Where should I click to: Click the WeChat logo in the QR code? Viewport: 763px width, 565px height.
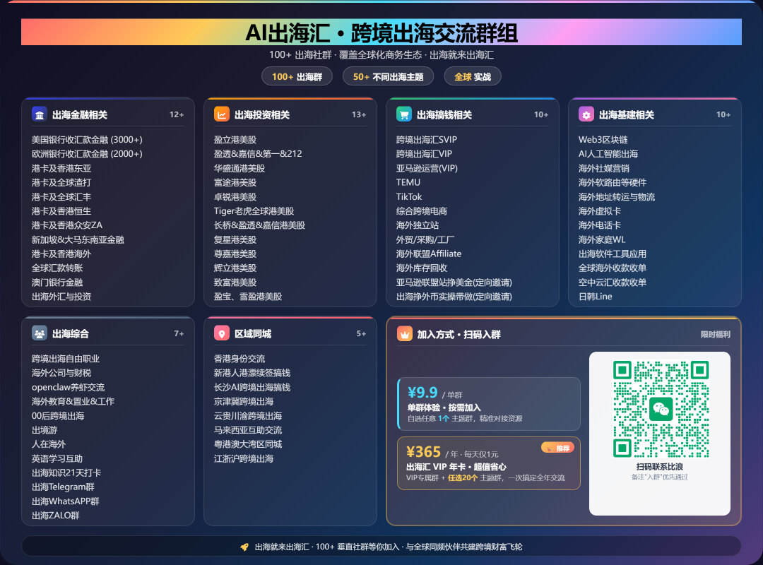coord(661,409)
